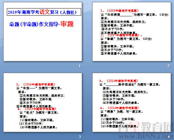Click the 2018年湖南学考真题 red heading
Viewport: 174px width, 140px height.
(120, 11)
